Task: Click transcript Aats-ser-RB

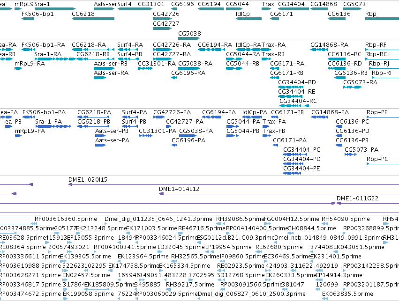Action: [x=111, y=64]
